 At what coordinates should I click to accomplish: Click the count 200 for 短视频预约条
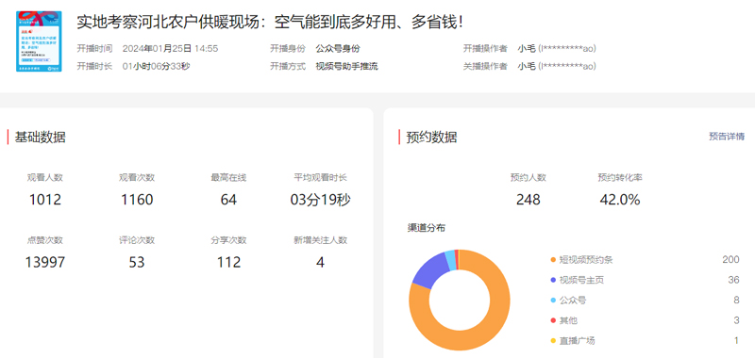click(x=730, y=259)
